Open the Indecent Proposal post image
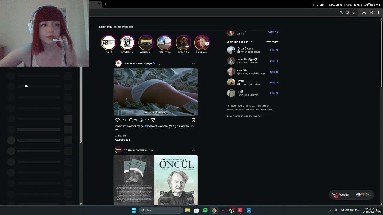This screenshot has height=215, width=383. 156,92
